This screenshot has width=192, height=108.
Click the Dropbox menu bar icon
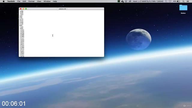point(126,1)
